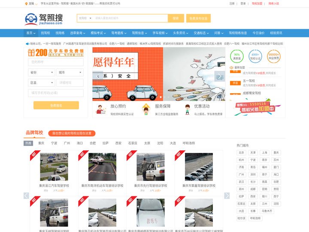The image size is (309, 232).
Task: Click the brand school list right arrow
Action: pyautogui.click(x=227, y=195)
